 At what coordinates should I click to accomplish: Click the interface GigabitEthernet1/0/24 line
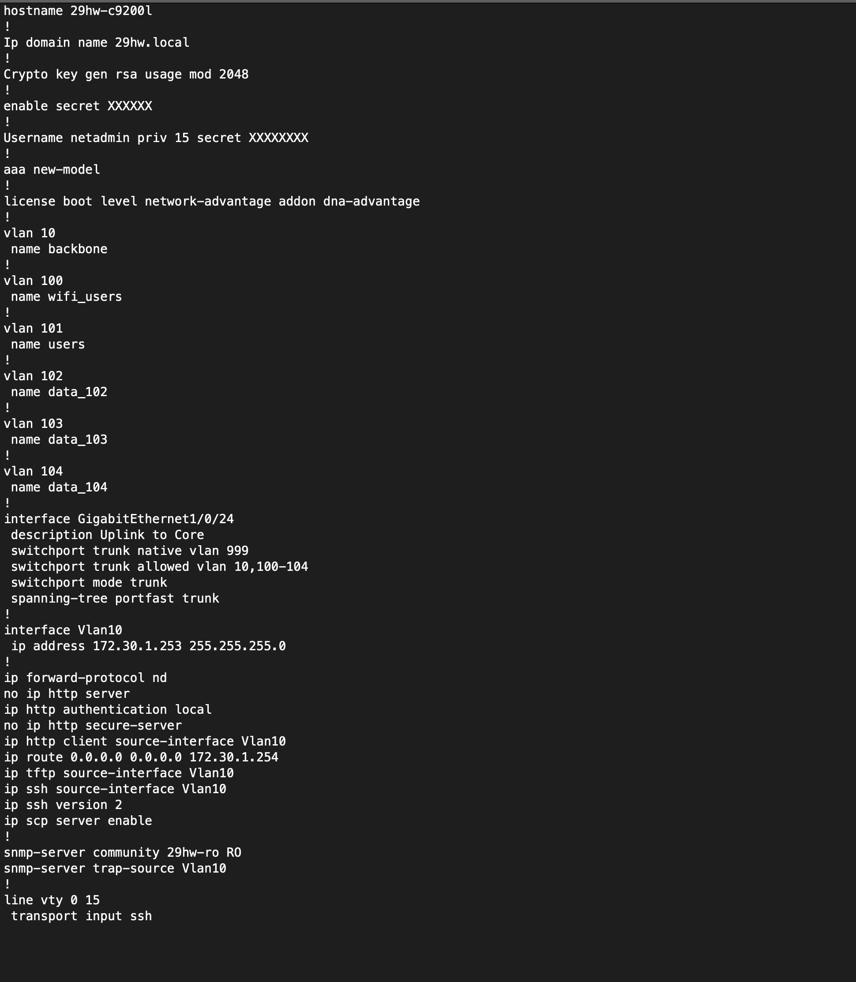click(x=119, y=519)
